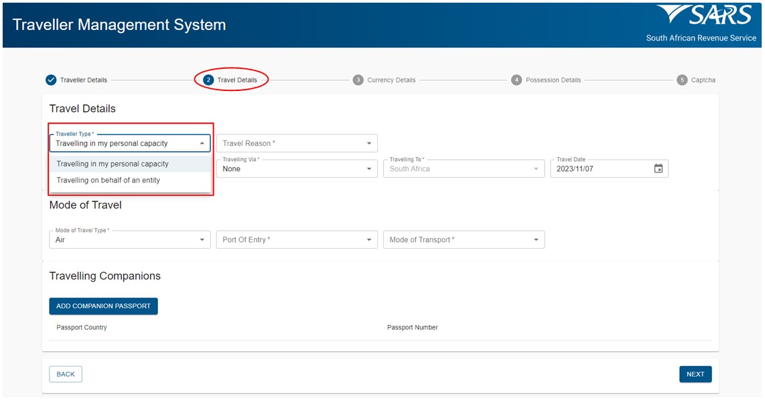Open the Mode of Travel Type dropdown
Screen dimensions: 765x400
point(130,239)
